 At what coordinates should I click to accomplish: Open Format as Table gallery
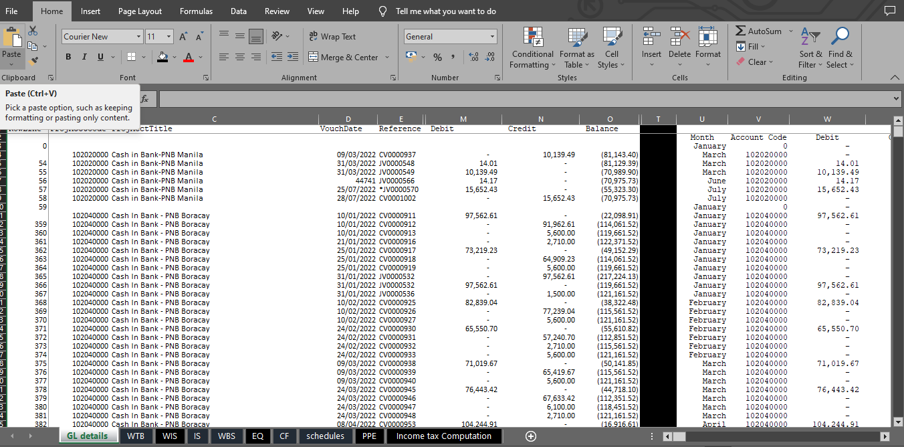577,48
